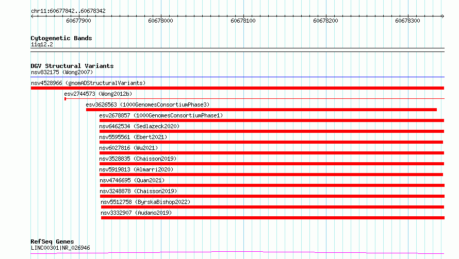Click the red bar for nsv3248878
This screenshot has height=259, width=459.
pos(272,196)
